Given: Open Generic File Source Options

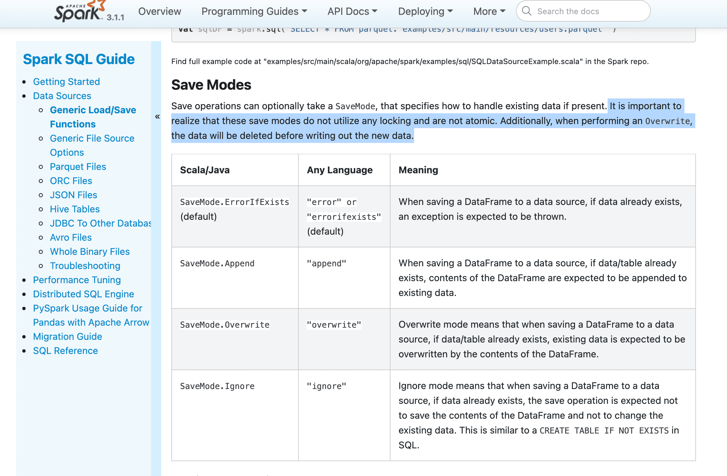Looking at the screenshot, I should point(92,145).
